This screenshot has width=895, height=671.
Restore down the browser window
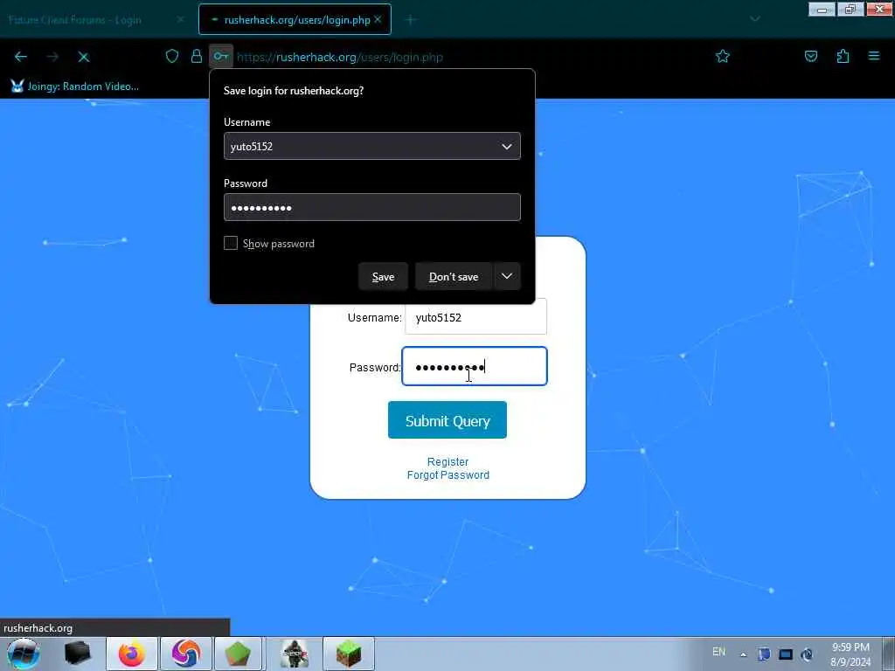click(x=850, y=10)
